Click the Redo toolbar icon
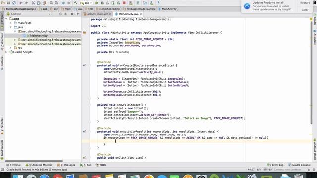Image resolution: width=317 pixels, height=178 pixels. tap(26, 3)
